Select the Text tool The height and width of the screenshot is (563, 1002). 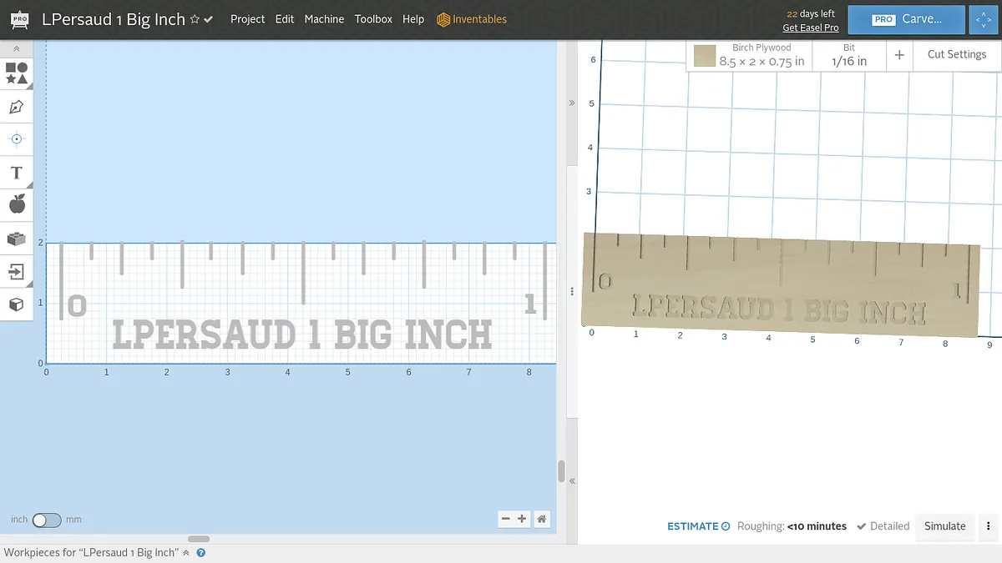16,173
